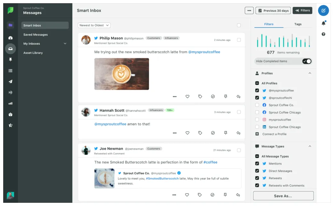
Task: Uncheck the Retweets message type filter
Action: pyautogui.click(x=257, y=178)
